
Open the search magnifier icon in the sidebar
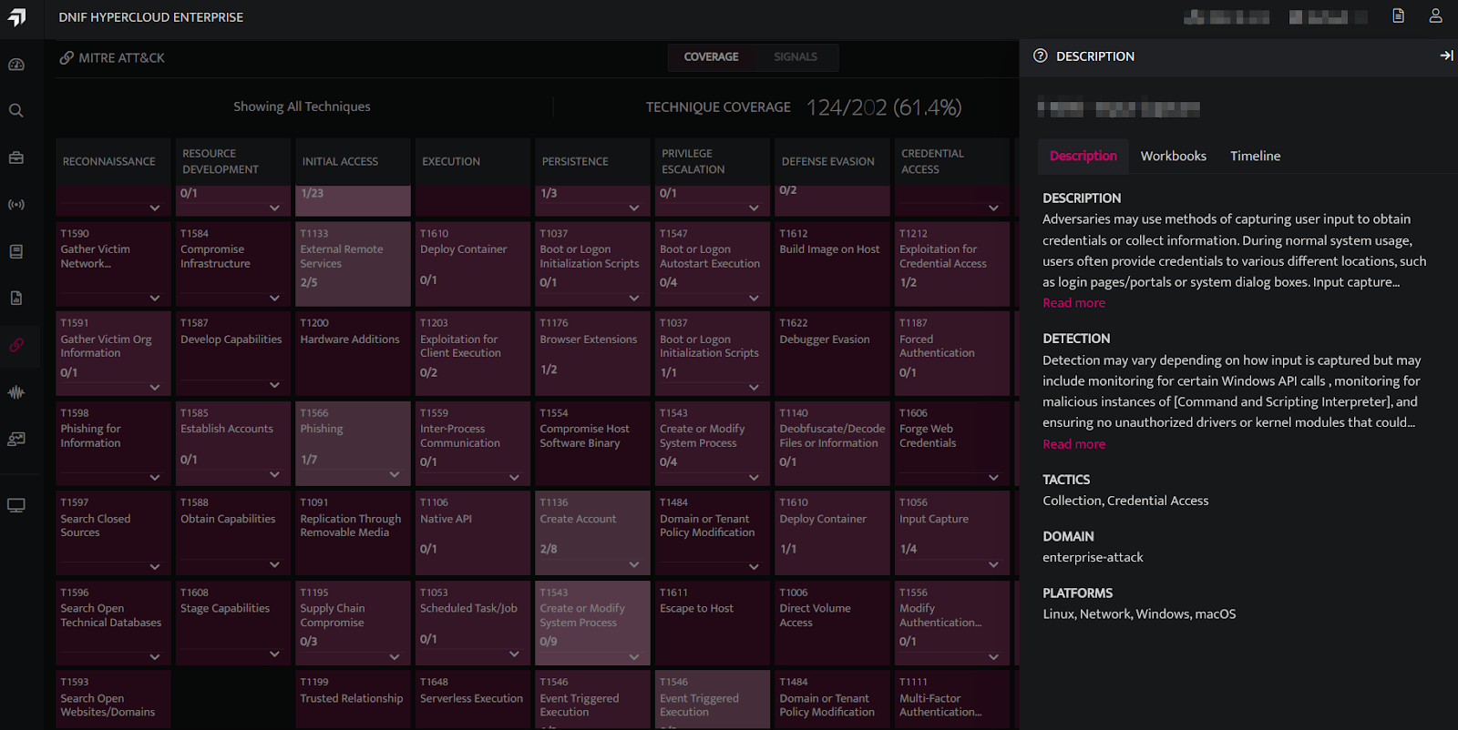16,110
